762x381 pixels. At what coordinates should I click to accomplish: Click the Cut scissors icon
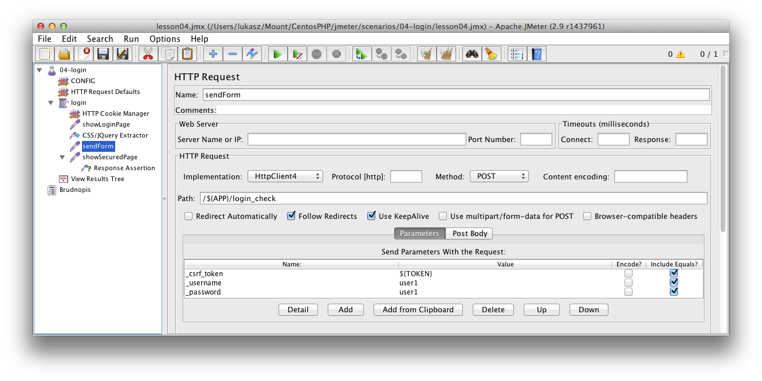(148, 54)
